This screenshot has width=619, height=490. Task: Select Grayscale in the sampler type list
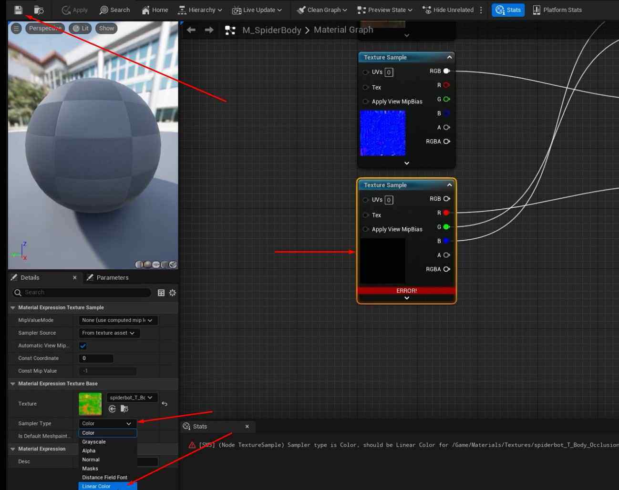tap(108, 442)
